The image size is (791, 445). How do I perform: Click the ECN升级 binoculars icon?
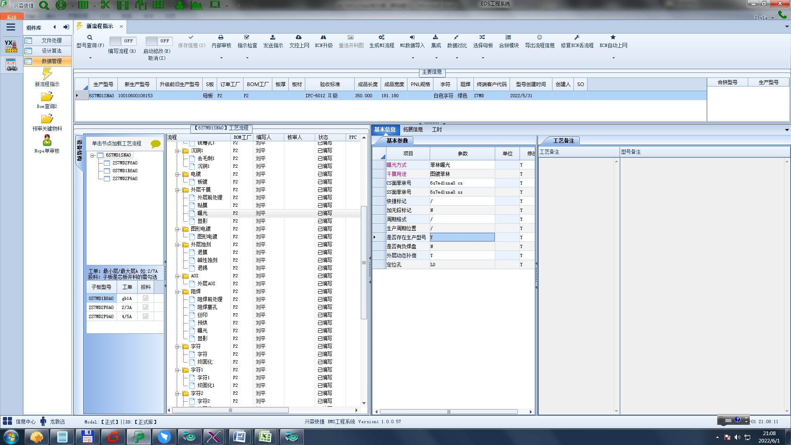[323, 37]
